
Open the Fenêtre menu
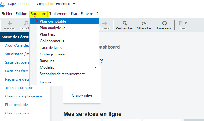click(x=87, y=14)
